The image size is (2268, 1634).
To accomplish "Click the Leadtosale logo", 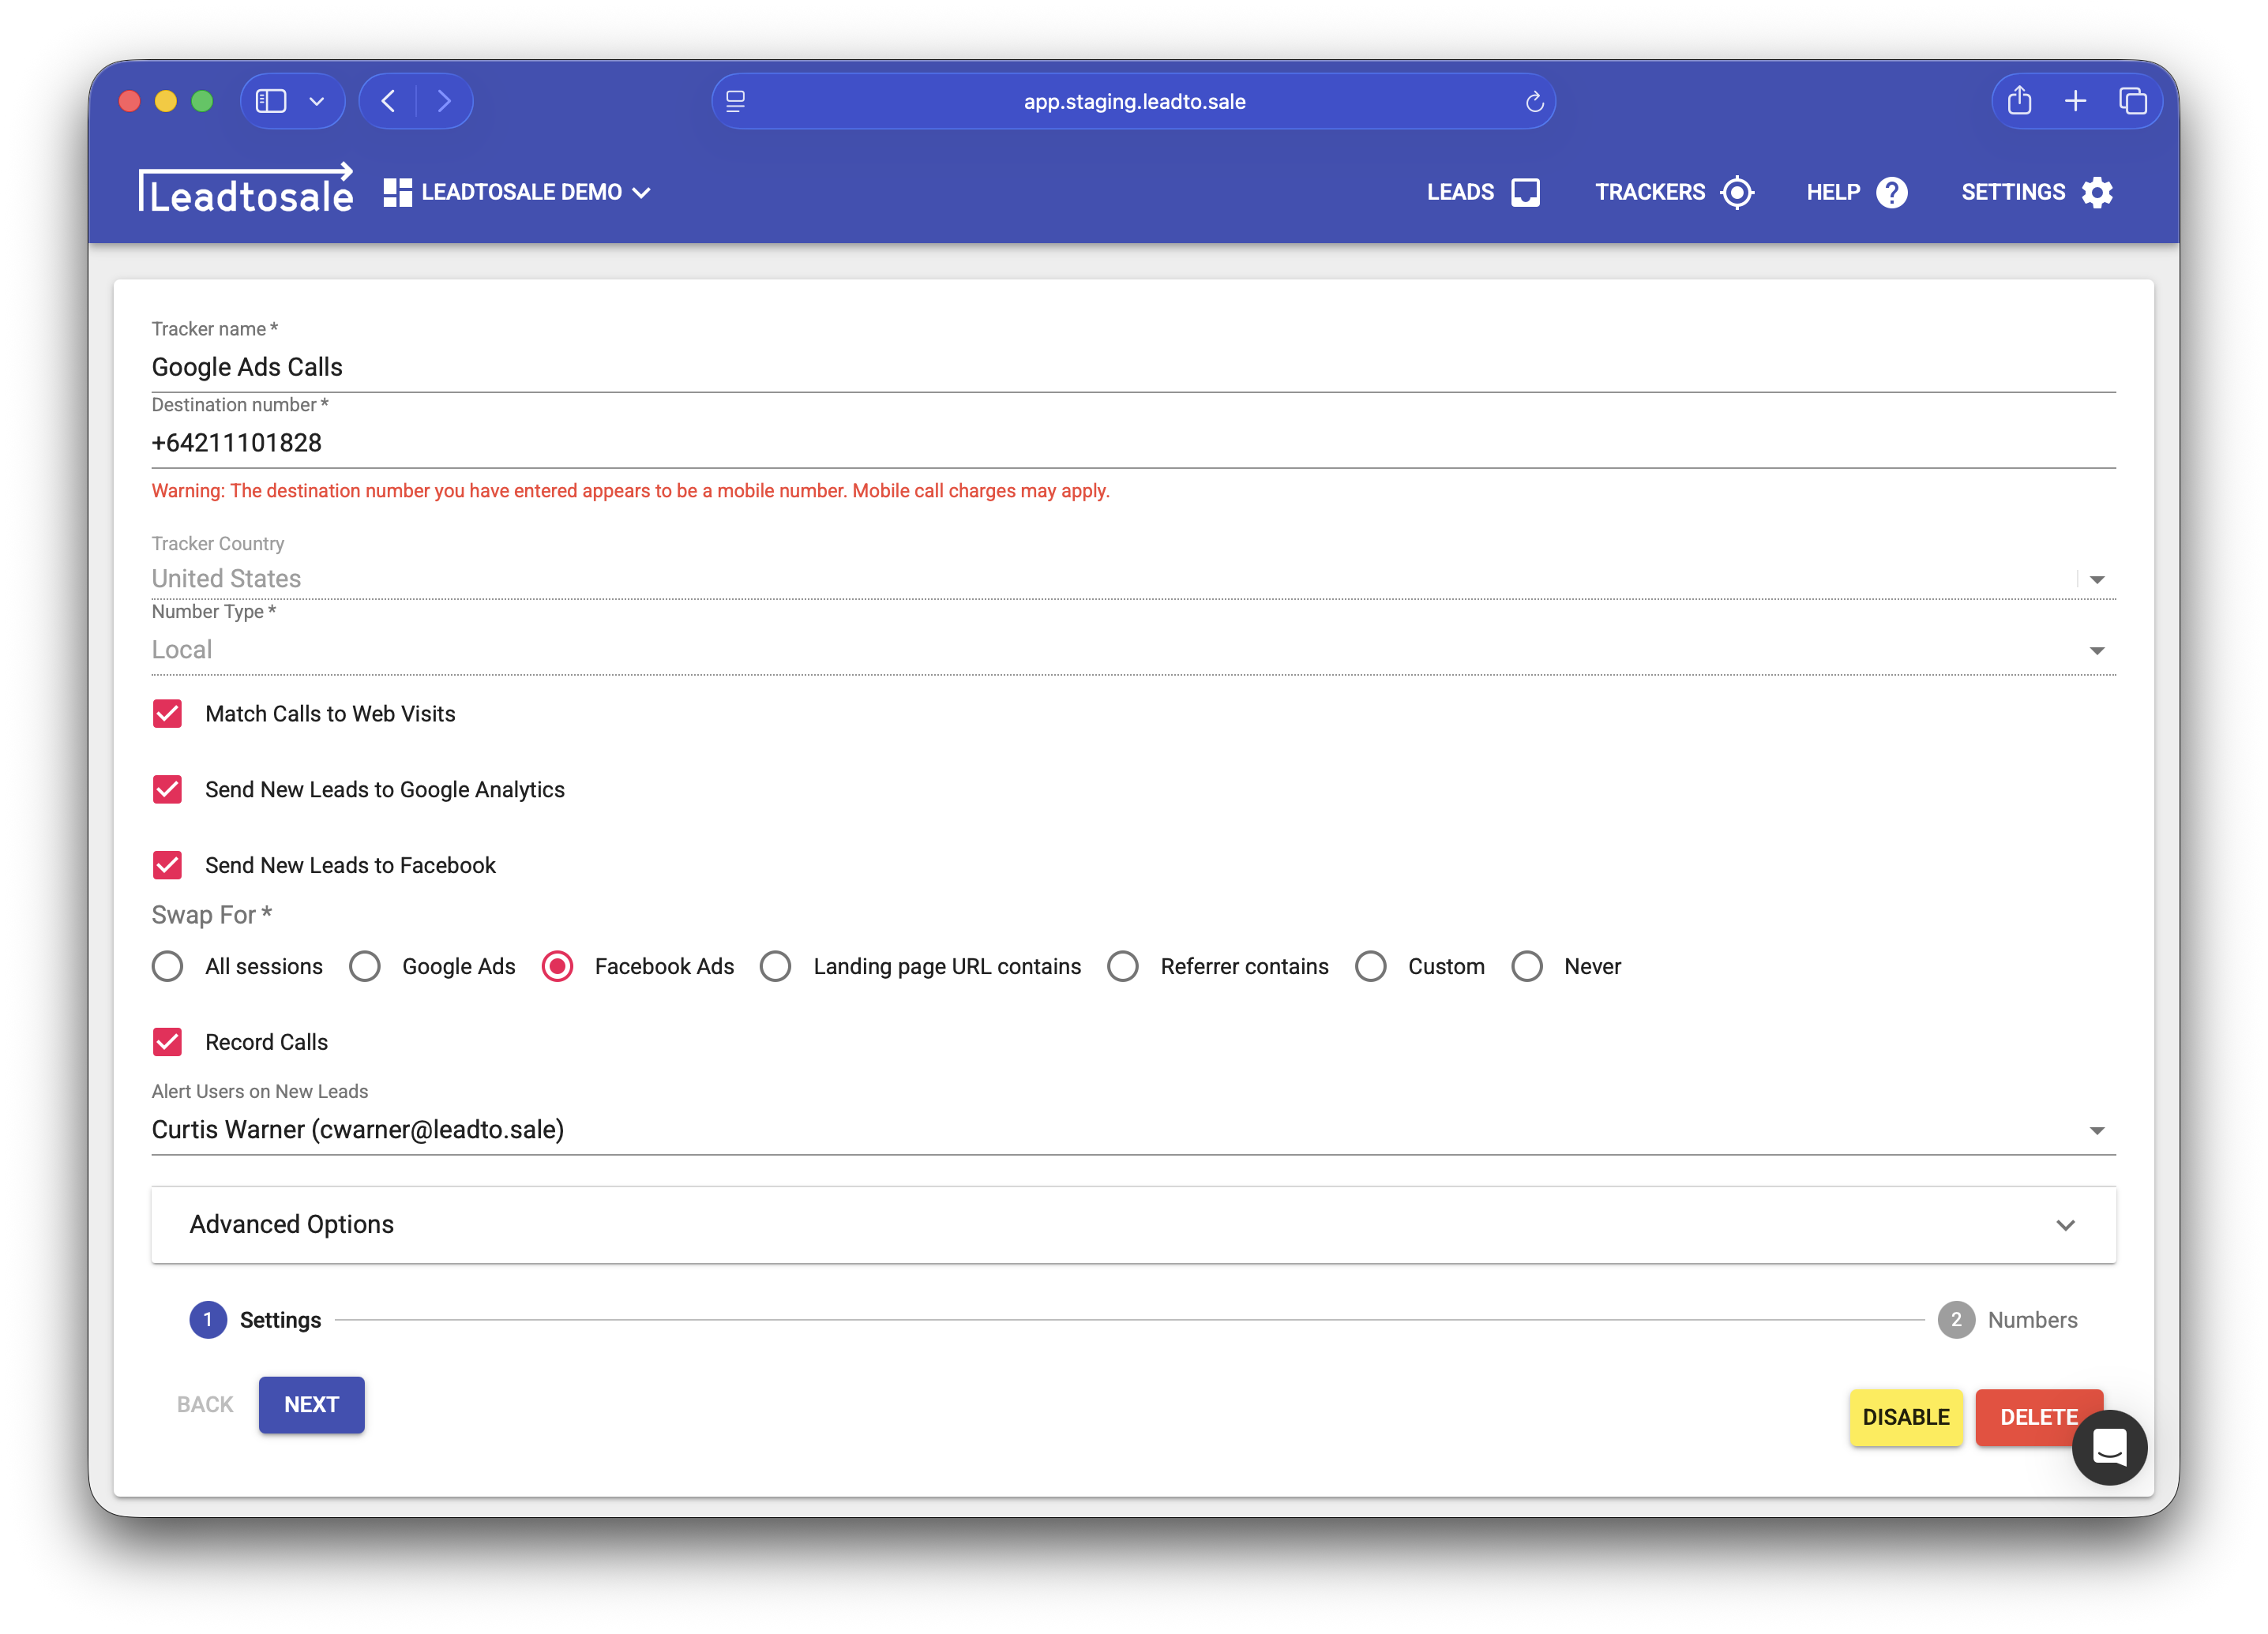I will tap(247, 190).
